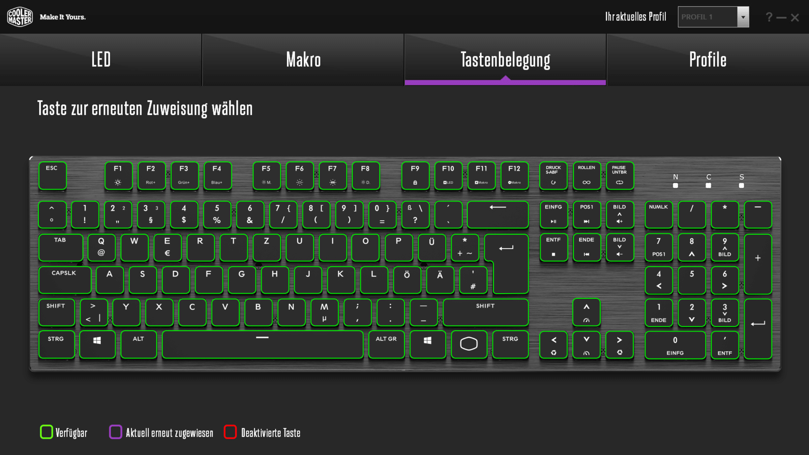This screenshot has width=809, height=455.
Task: Select the spacebar key for reassignment
Action: (263, 344)
